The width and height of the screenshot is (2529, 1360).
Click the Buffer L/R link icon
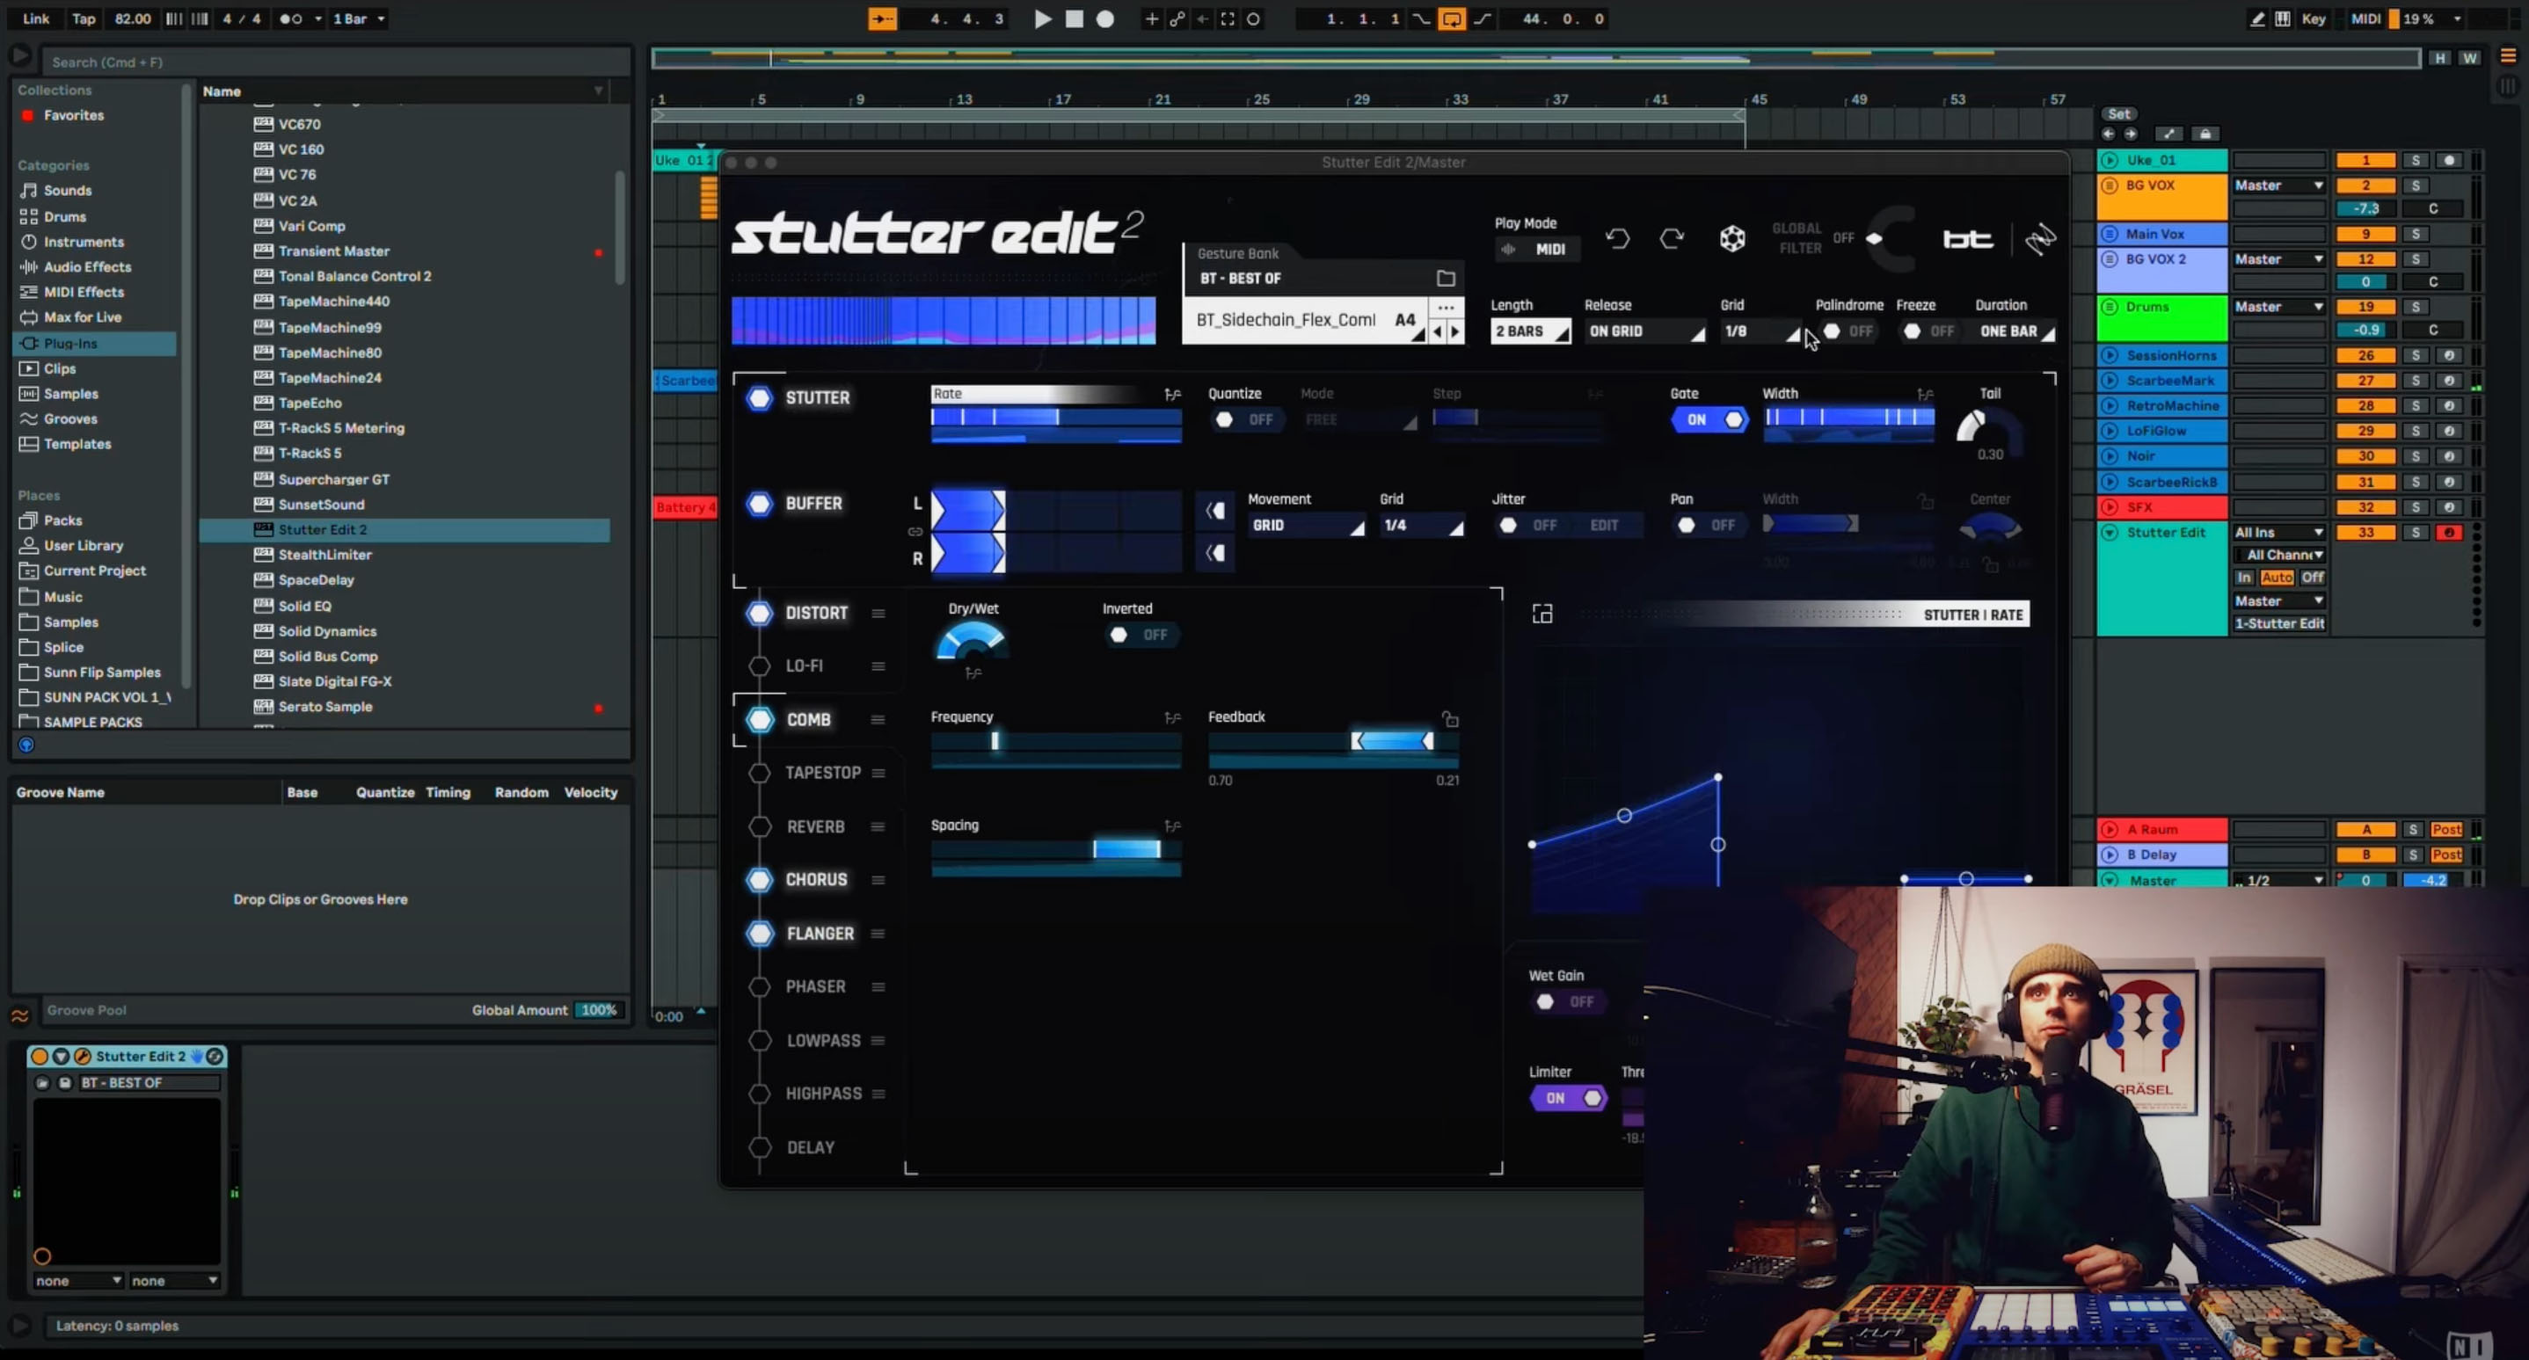click(915, 532)
